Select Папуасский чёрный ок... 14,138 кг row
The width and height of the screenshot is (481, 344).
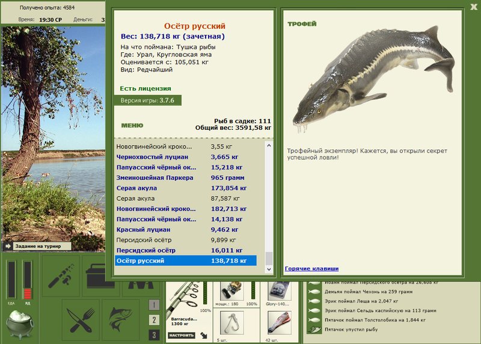186,219
